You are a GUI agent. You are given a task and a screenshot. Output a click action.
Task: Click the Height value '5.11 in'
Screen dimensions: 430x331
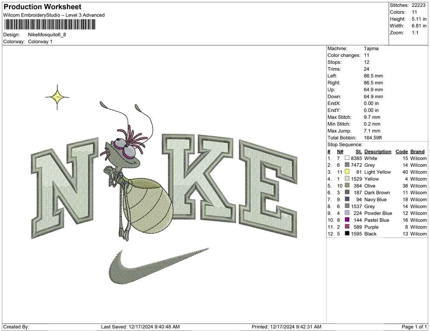(x=419, y=19)
